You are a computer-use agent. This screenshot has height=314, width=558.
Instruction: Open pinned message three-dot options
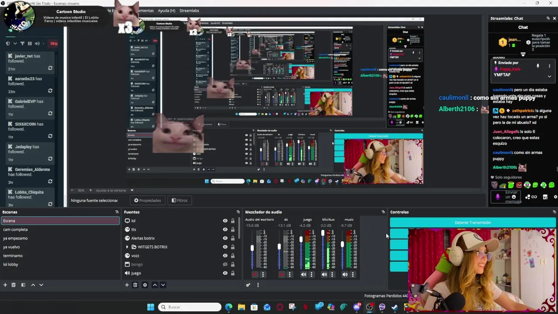point(549,66)
